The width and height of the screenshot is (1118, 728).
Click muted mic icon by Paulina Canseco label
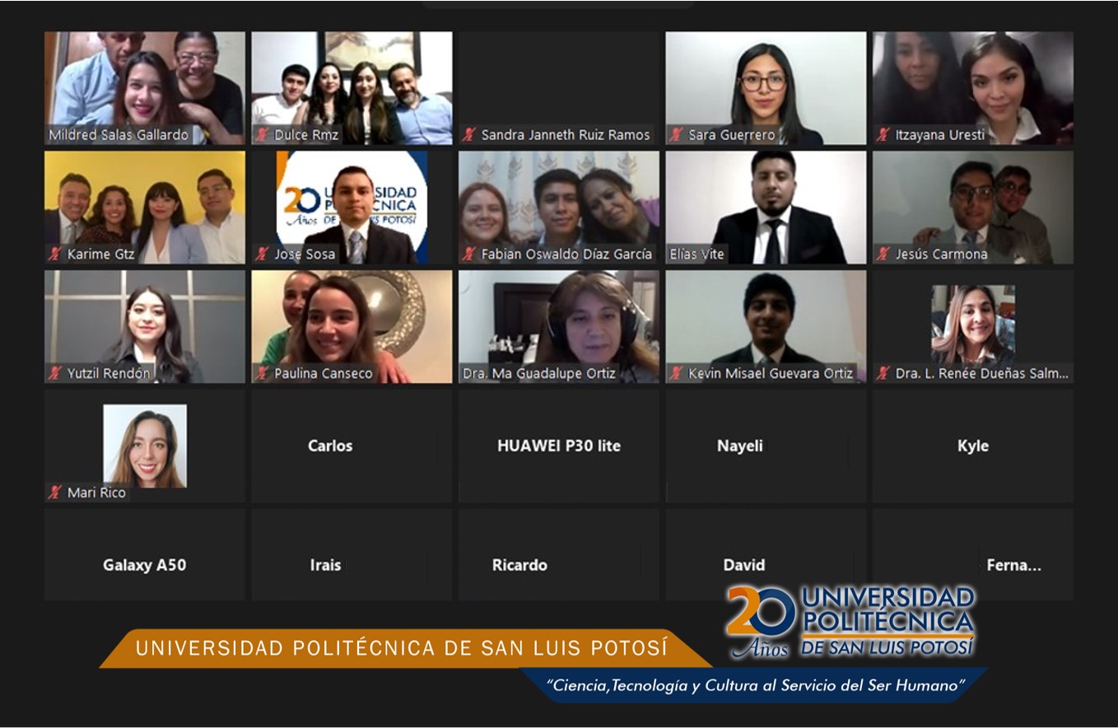tap(263, 374)
